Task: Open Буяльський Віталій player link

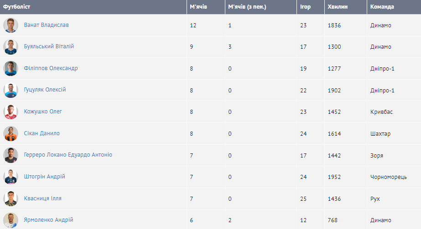Action: (49, 46)
